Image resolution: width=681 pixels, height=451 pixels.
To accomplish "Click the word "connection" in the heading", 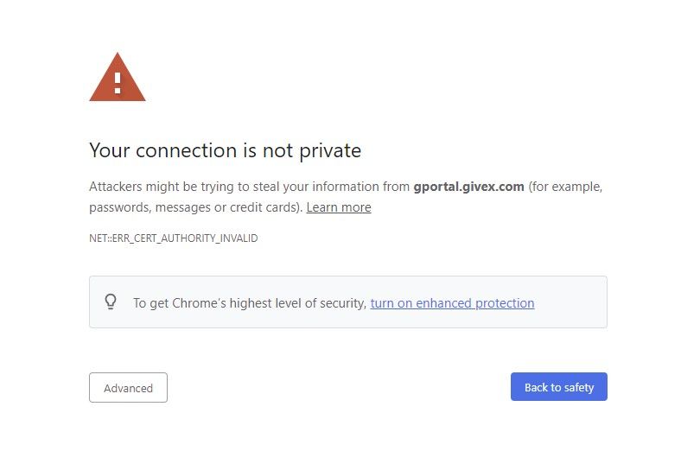I will pos(187,151).
